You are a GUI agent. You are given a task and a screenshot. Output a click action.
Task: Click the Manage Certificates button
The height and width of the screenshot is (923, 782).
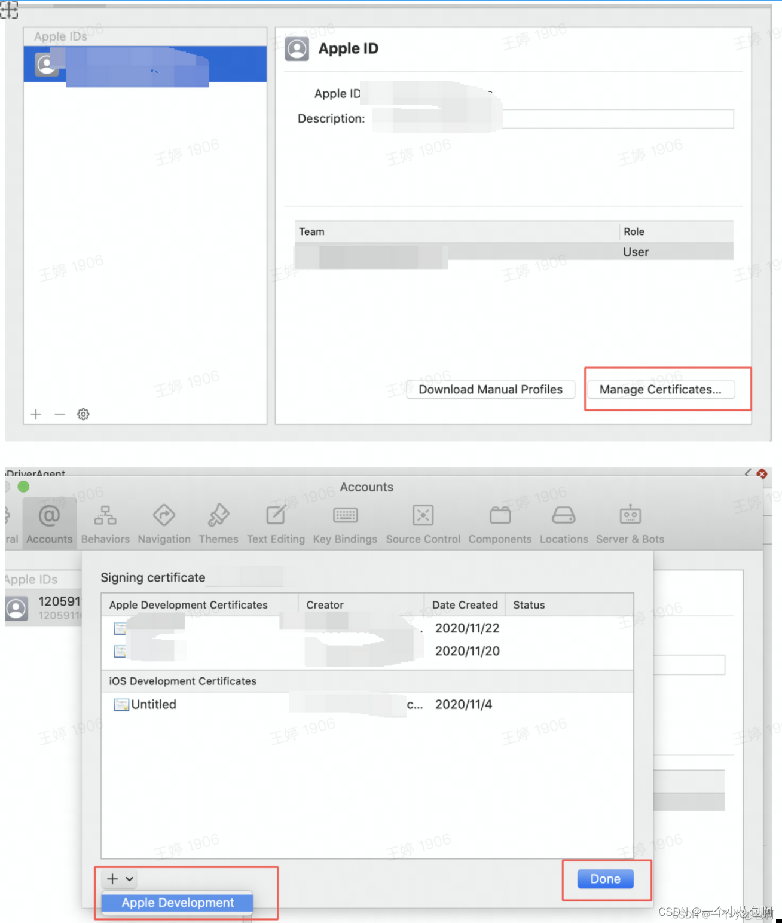(661, 389)
